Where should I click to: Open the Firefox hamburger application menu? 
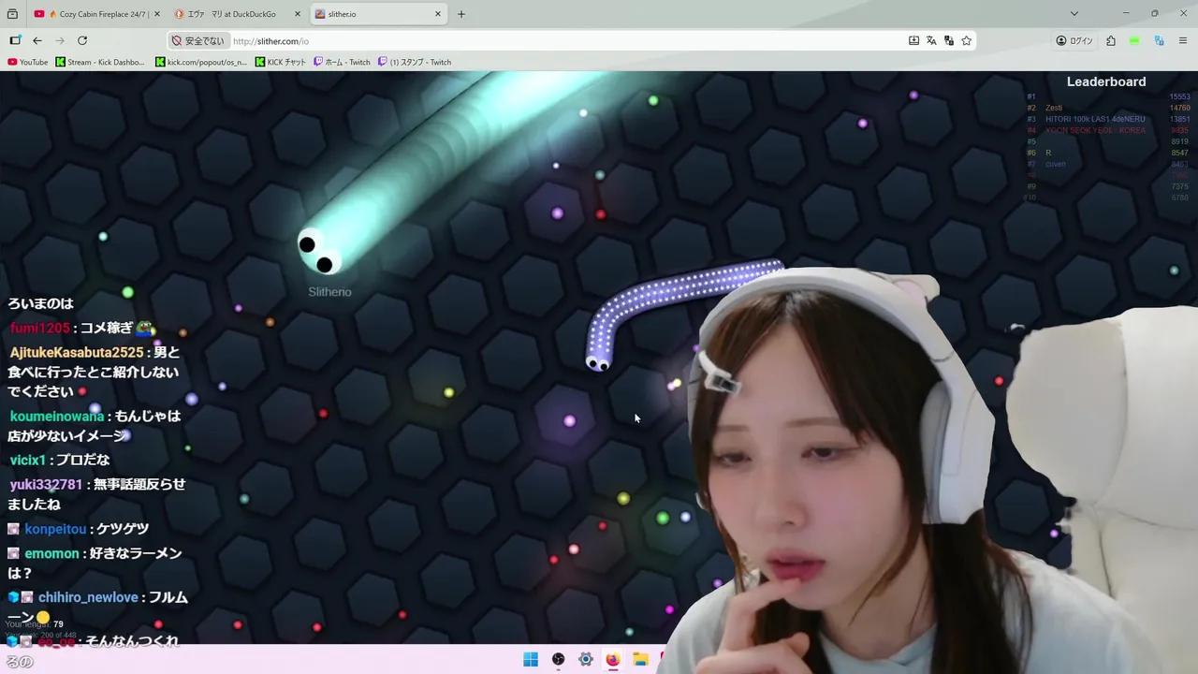(x=1183, y=40)
